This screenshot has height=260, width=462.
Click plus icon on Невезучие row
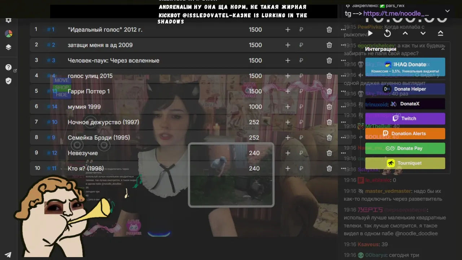pyautogui.click(x=288, y=153)
